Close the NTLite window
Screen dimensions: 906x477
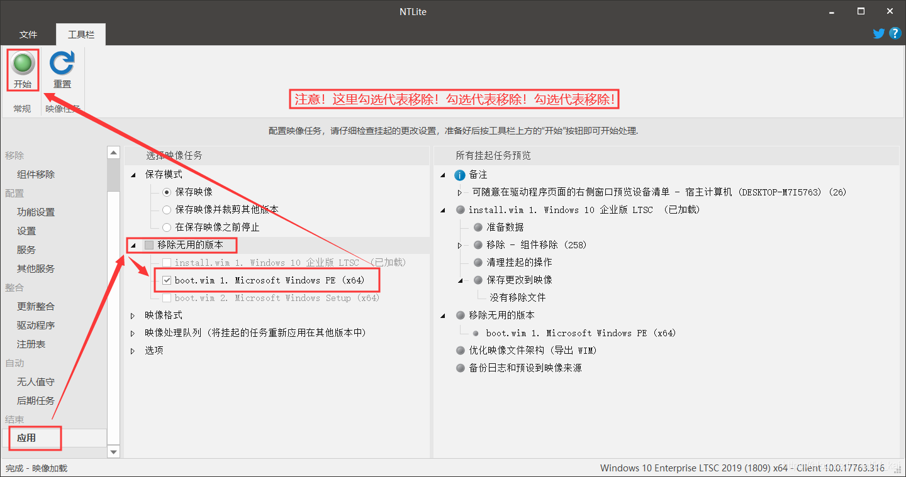tap(890, 11)
